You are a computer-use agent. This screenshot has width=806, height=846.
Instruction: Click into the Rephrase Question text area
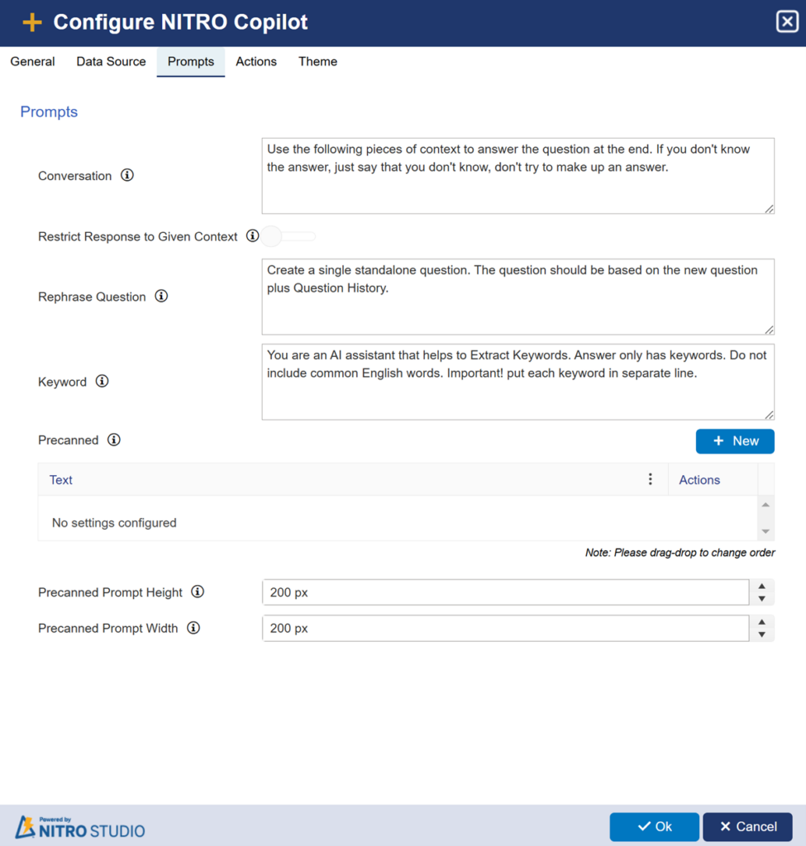pos(517,297)
